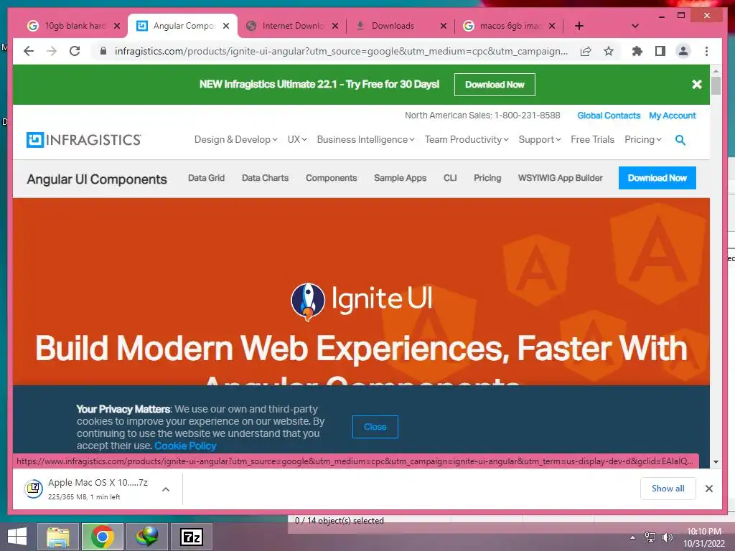
Task: Close the downloads bar
Action: click(x=708, y=489)
